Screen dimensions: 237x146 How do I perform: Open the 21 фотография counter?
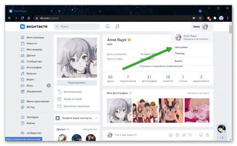click(x=149, y=79)
